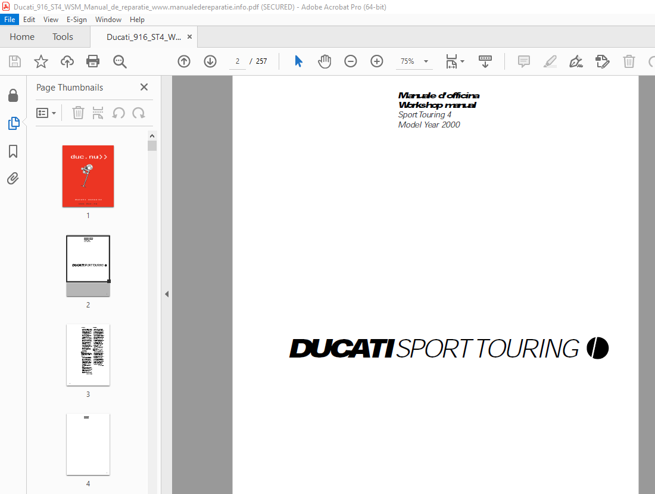This screenshot has height=494, width=655.
Task: Open the Attachments paperclip panel
Action: pyautogui.click(x=13, y=178)
